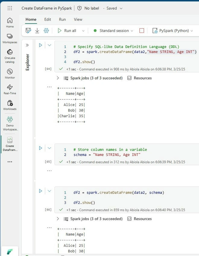Open Monitor in the sidebar
Screen dimensions: 199x256
pyautogui.click(x=10, y=74)
